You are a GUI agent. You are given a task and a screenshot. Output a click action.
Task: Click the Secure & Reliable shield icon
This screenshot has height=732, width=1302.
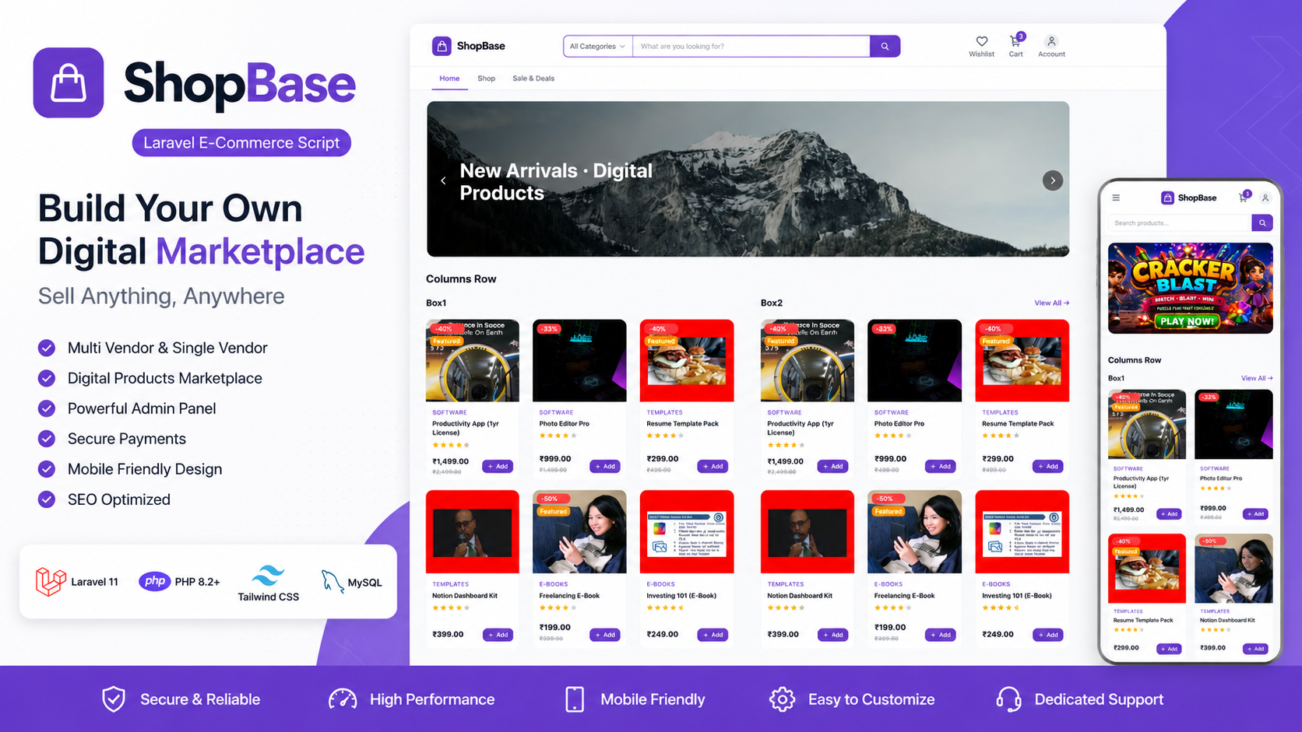(114, 699)
